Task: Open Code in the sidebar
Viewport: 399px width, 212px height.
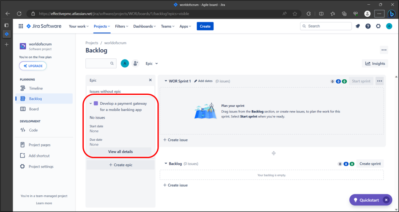Action: pos(44,130)
